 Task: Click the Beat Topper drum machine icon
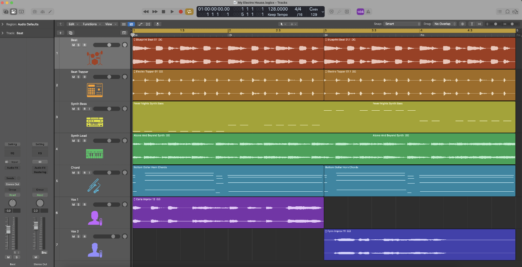pyautogui.click(x=95, y=90)
